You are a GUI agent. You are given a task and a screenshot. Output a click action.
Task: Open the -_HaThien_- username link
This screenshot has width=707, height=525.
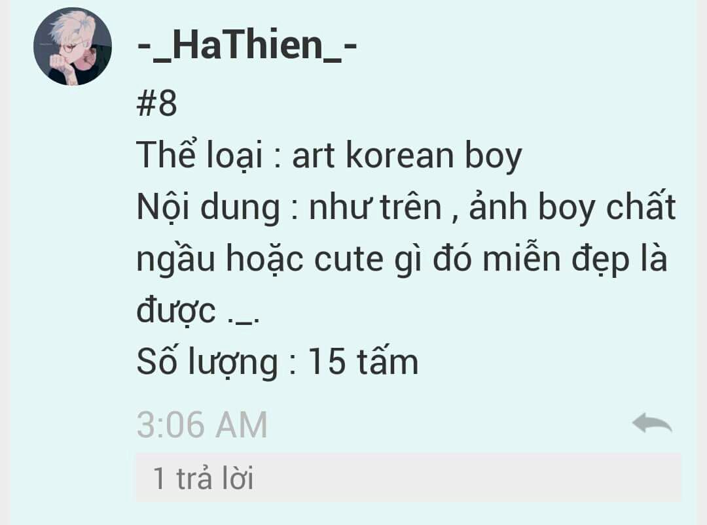(247, 46)
